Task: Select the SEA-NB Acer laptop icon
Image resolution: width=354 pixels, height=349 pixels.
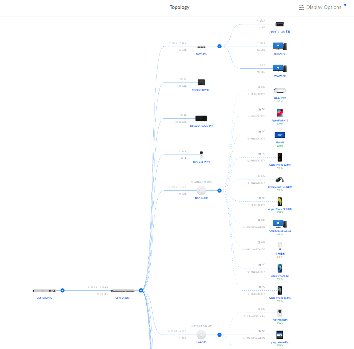Action: point(280,135)
